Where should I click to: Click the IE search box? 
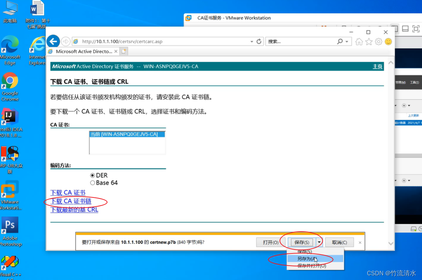click(x=301, y=41)
